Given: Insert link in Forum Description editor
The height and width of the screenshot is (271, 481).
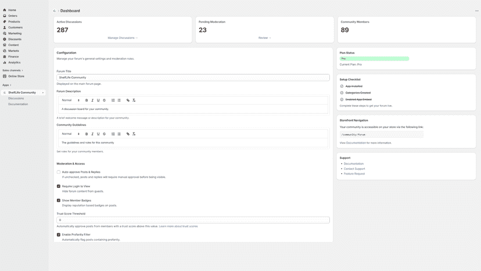Looking at the screenshot, I should click(x=128, y=100).
